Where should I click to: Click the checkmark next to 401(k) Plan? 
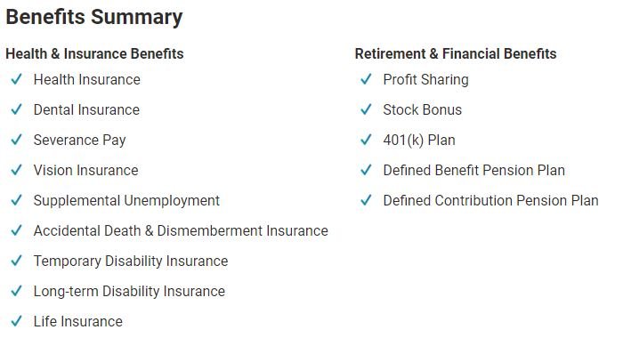coord(366,140)
